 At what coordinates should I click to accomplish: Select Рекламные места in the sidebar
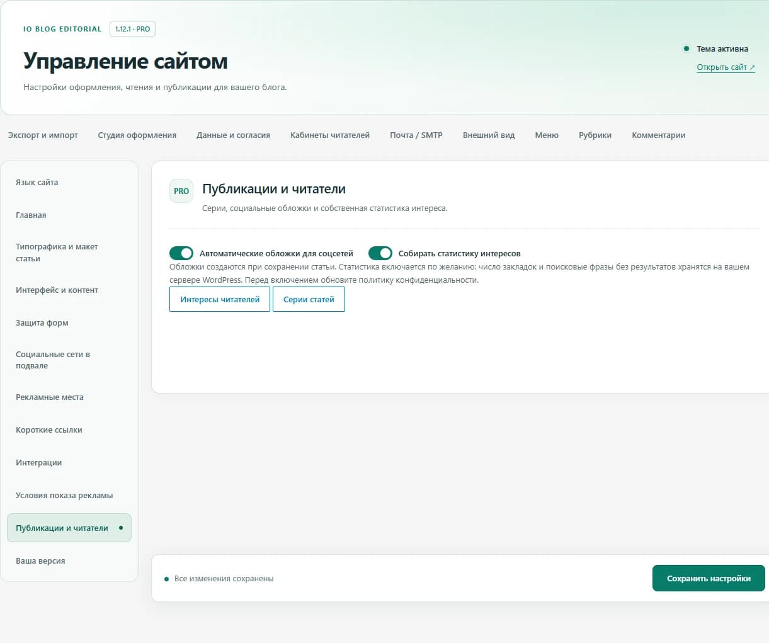[69, 397]
